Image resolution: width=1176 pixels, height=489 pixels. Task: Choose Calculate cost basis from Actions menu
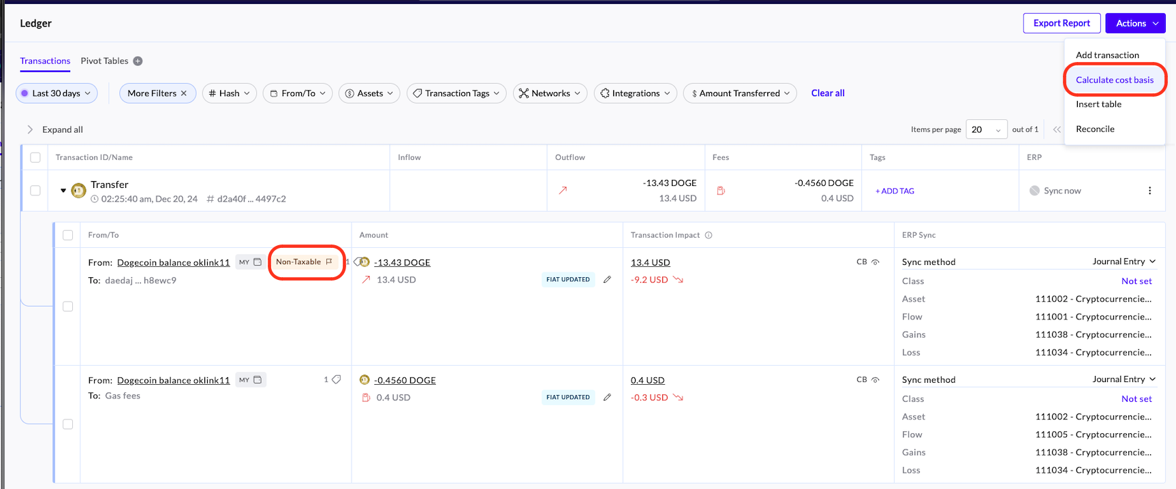coord(1114,80)
